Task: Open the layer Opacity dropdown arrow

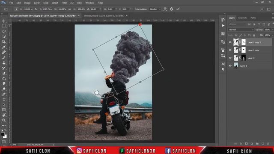Action: [x=272, y=30]
